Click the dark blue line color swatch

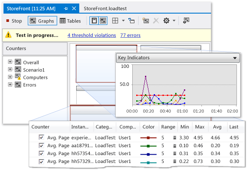coord(148,154)
